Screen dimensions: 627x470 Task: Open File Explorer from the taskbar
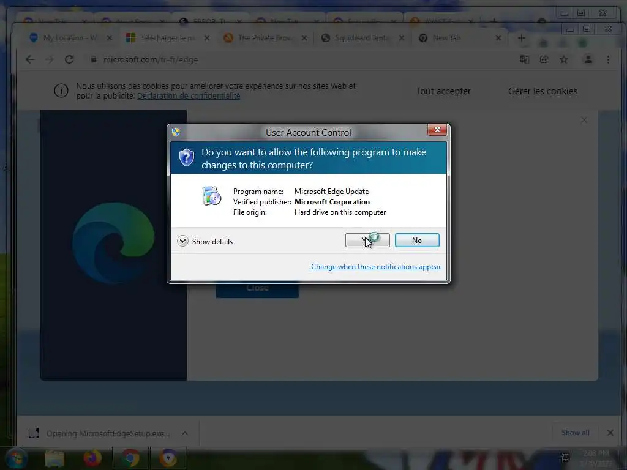(54, 458)
